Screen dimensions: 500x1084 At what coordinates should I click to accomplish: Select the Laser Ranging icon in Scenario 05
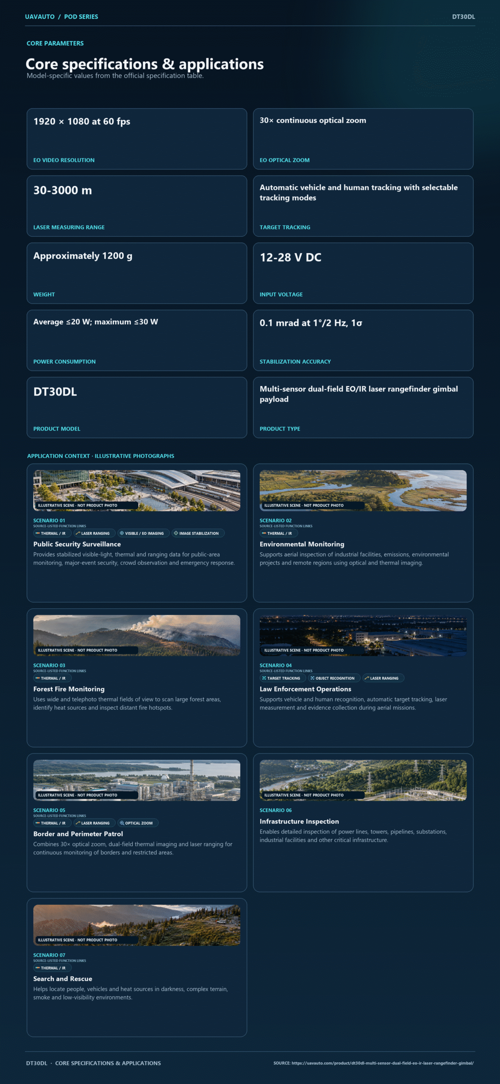pos(78,823)
